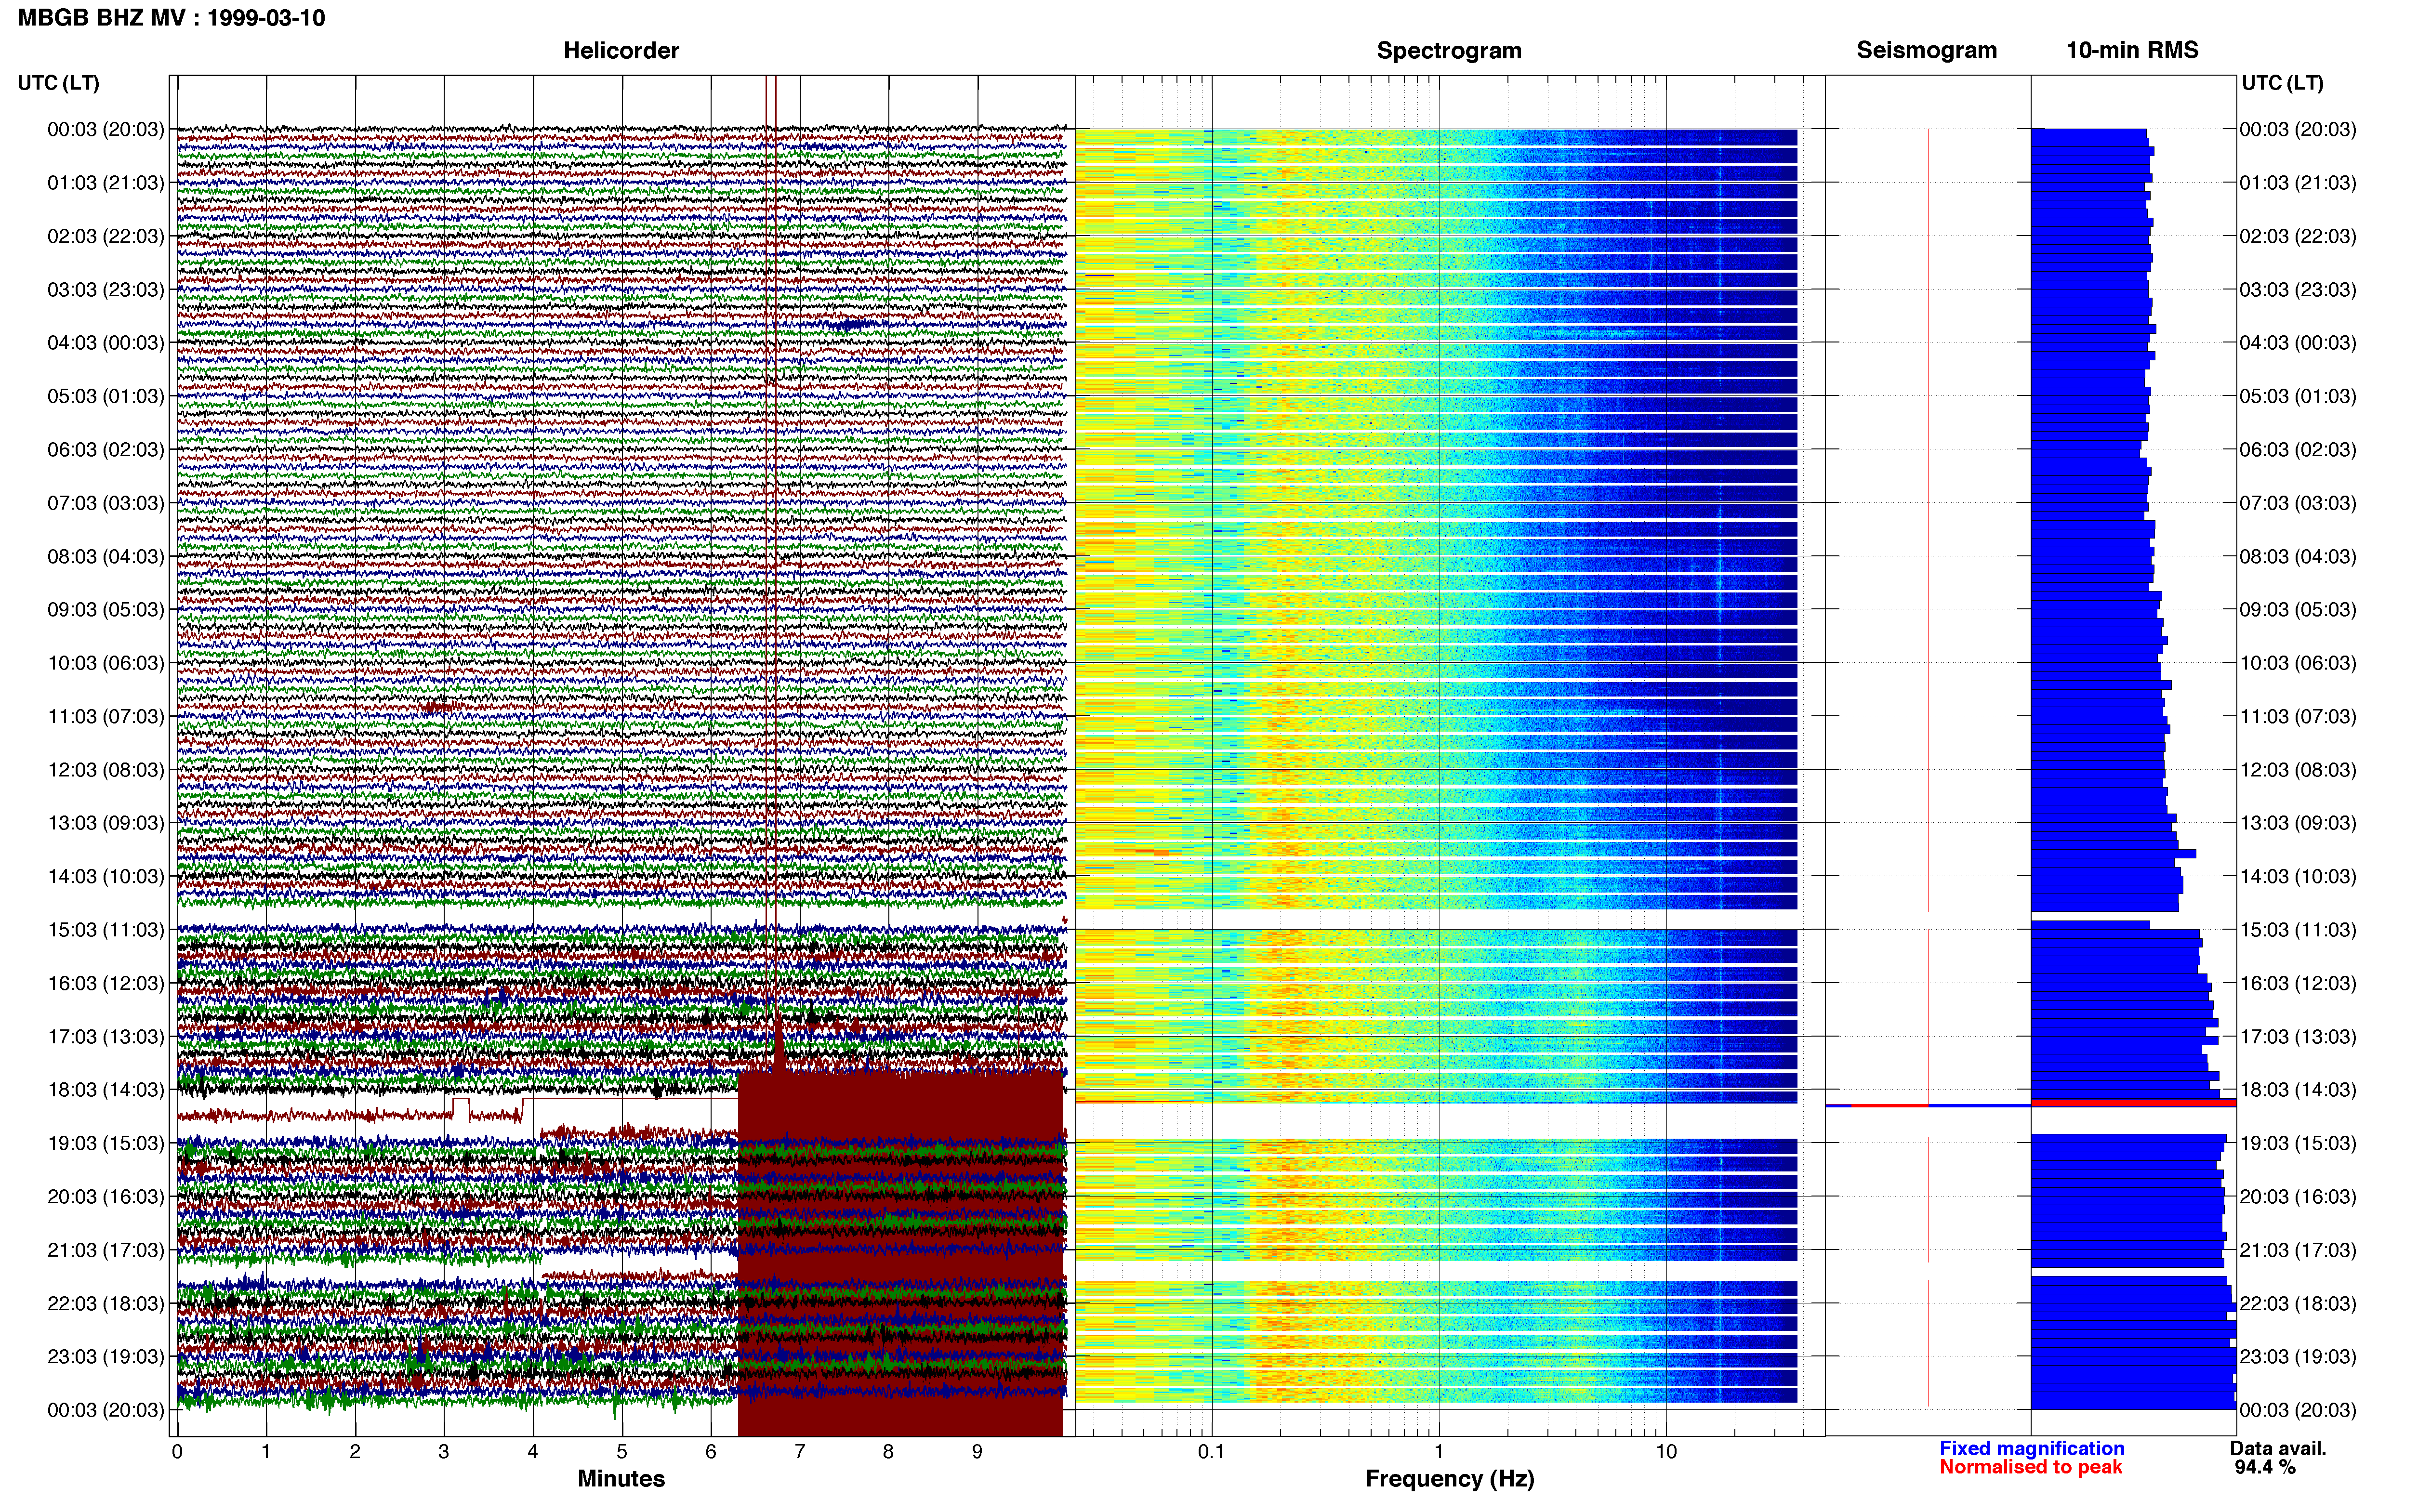Click the 'Spectrogram' panel heading
Viewport: 2418px width, 1512px height.
[x=1449, y=50]
